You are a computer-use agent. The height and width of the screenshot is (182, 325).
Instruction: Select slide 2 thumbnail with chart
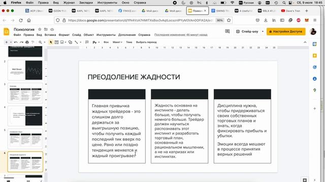(25, 70)
